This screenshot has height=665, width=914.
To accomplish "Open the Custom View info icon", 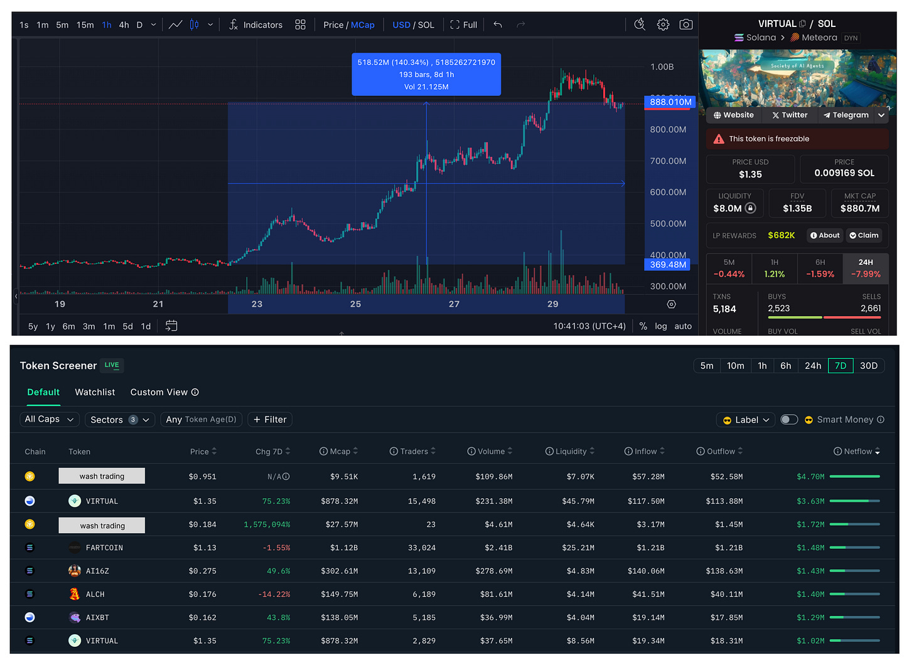I will (195, 392).
